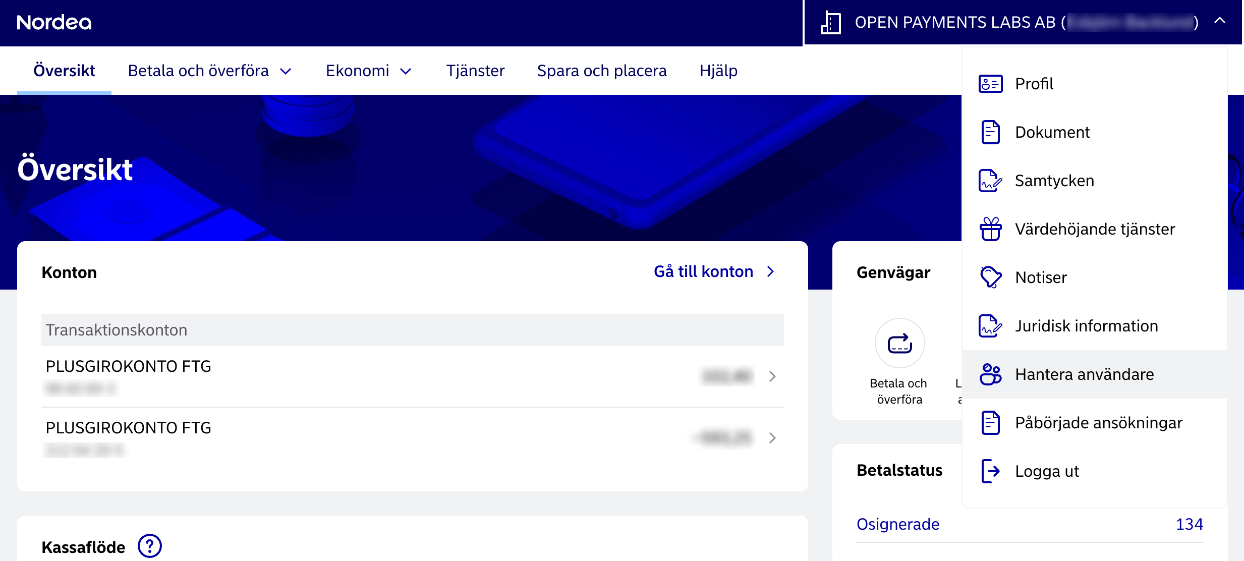Switch to the Tjänster tab

click(475, 71)
